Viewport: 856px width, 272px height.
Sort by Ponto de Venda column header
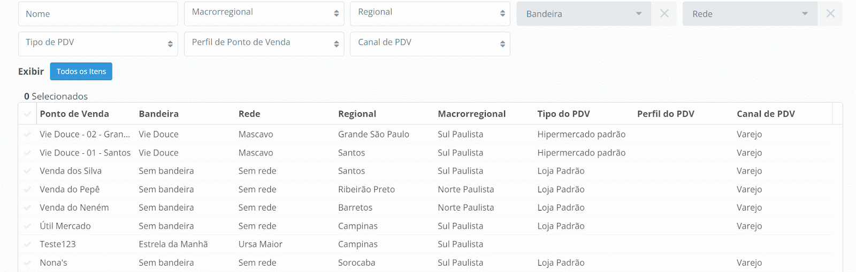tap(74, 114)
